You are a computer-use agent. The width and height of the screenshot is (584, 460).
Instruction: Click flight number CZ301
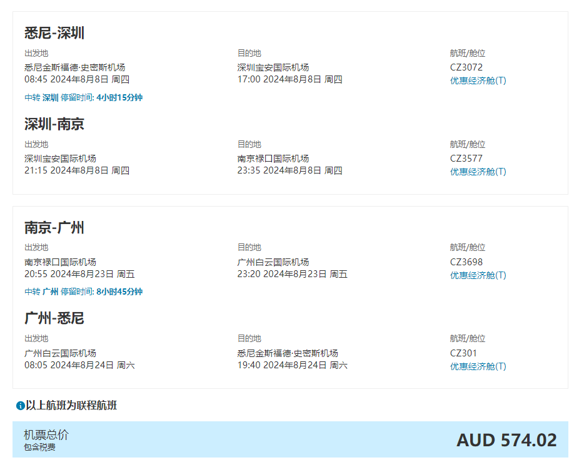[463, 353]
